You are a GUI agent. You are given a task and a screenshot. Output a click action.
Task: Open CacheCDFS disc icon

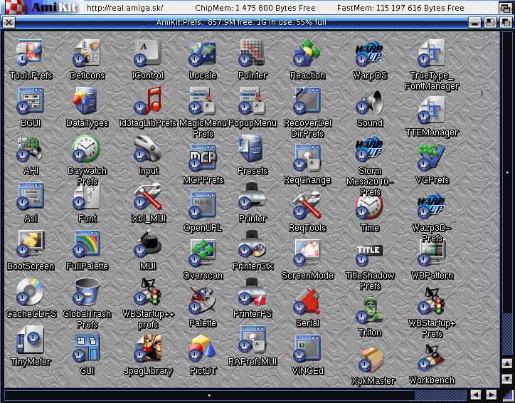click(x=30, y=291)
